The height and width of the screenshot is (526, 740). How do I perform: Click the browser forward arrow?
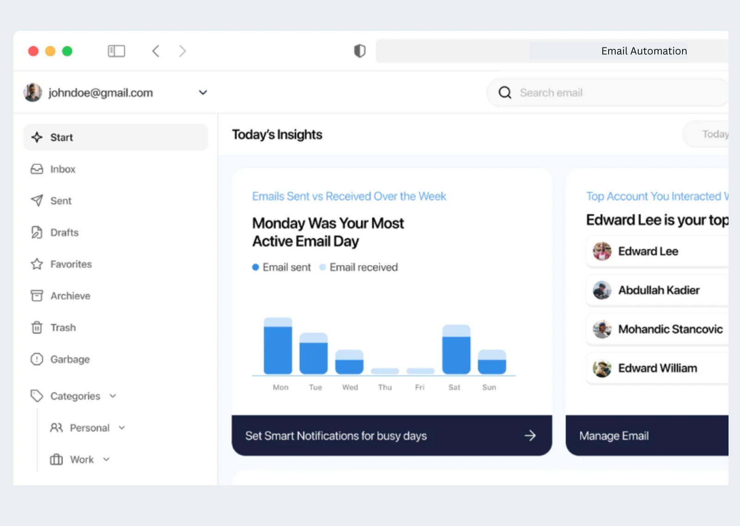[183, 51]
